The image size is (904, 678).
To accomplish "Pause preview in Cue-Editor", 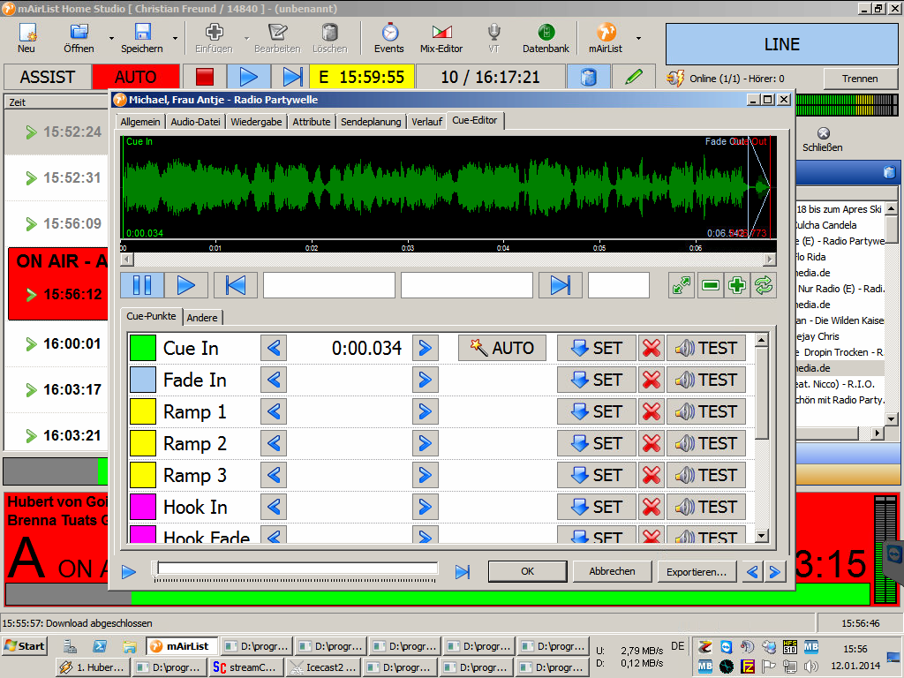I will (x=142, y=285).
